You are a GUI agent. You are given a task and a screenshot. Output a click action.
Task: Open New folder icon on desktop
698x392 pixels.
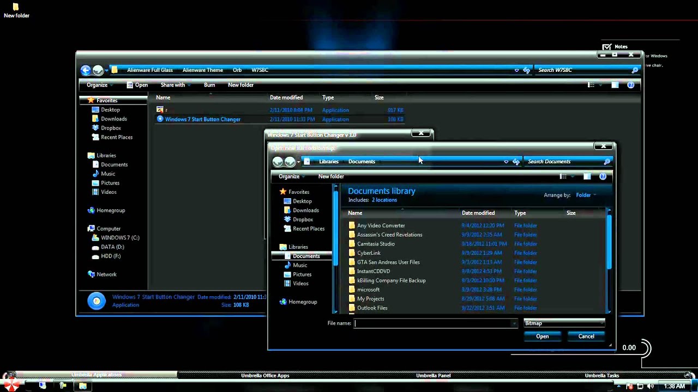(x=16, y=10)
